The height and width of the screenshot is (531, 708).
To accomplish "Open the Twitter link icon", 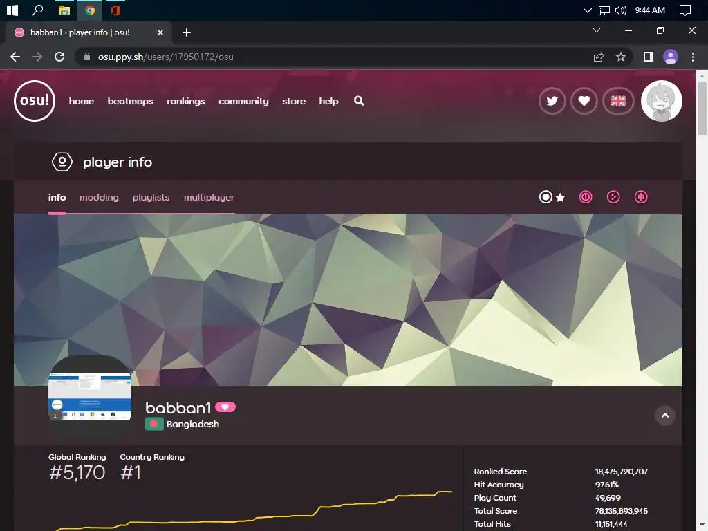I will [x=552, y=101].
